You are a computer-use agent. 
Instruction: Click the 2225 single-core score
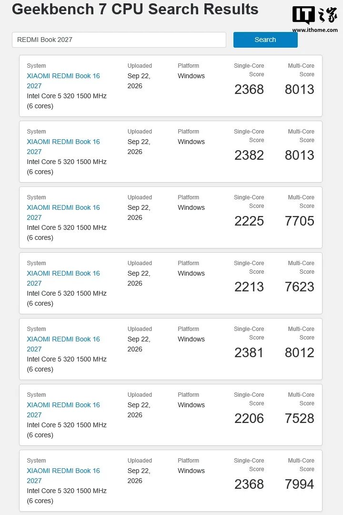249,221
